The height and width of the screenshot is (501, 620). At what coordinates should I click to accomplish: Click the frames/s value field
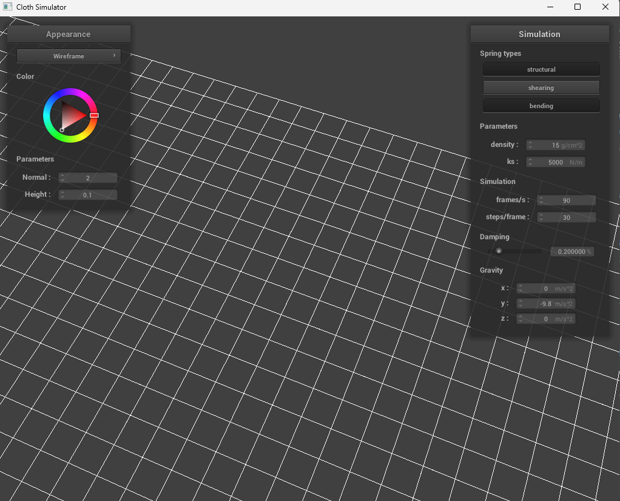click(x=566, y=200)
